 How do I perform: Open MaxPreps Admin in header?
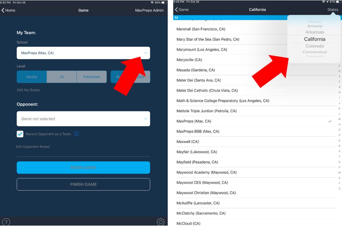click(149, 10)
